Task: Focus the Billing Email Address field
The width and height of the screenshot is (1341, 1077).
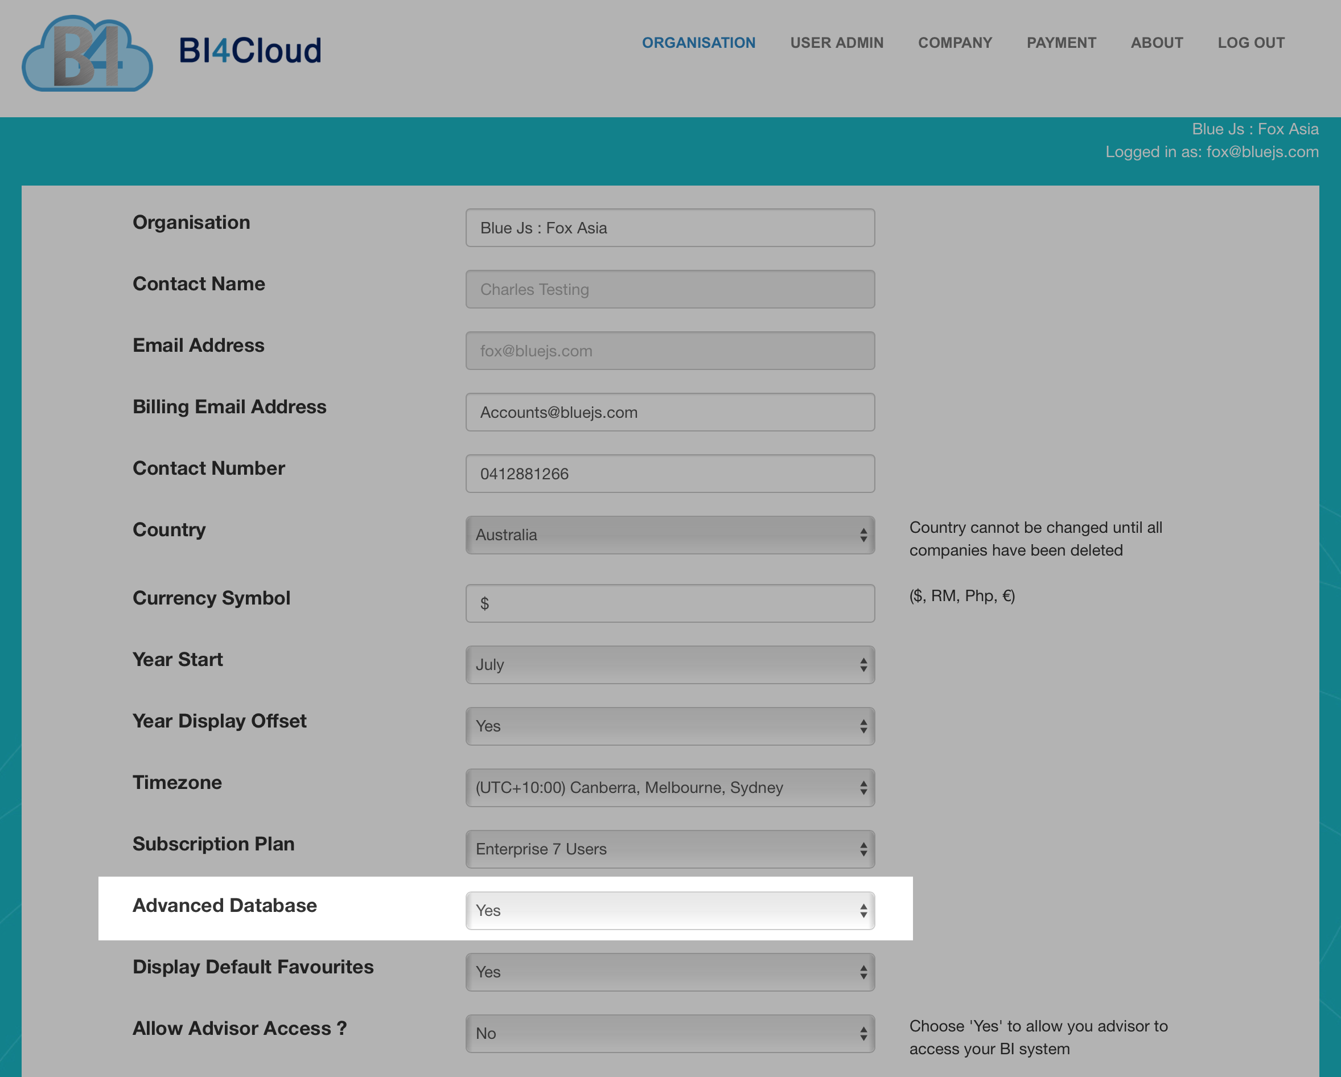Action: (x=670, y=413)
